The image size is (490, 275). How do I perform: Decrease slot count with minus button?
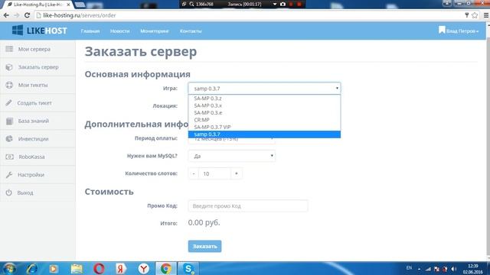(194, 173)
